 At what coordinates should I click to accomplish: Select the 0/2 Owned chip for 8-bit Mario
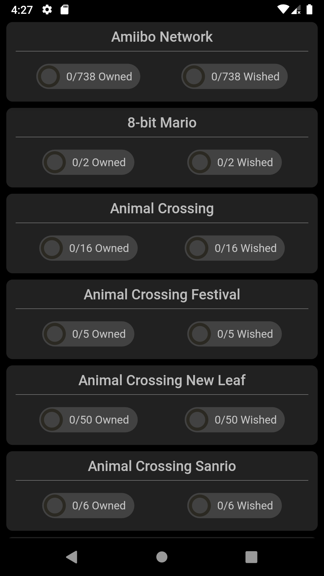[88, 162]
